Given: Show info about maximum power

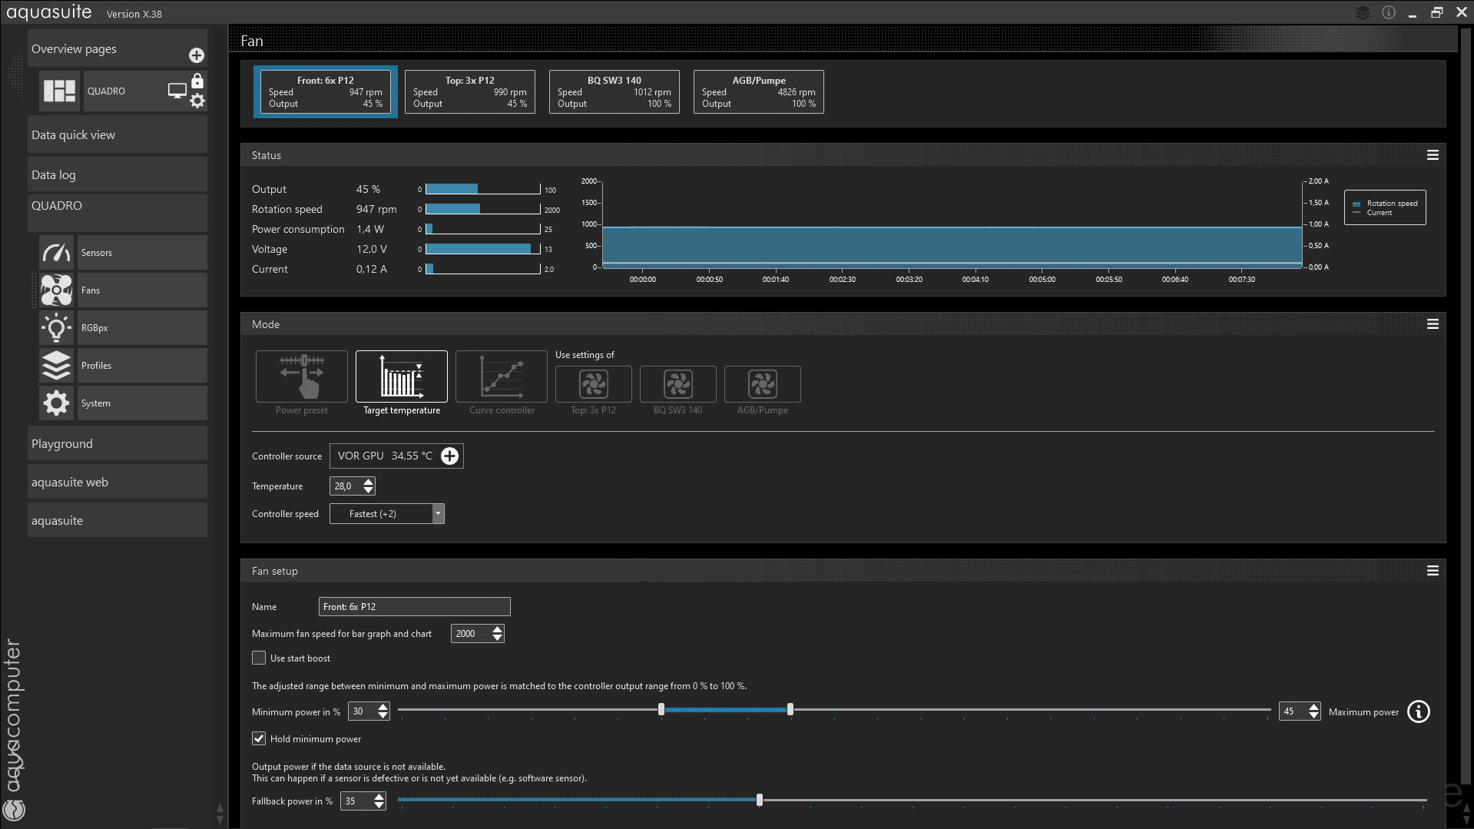Looking at the screenshot, I should [1419, 712].
